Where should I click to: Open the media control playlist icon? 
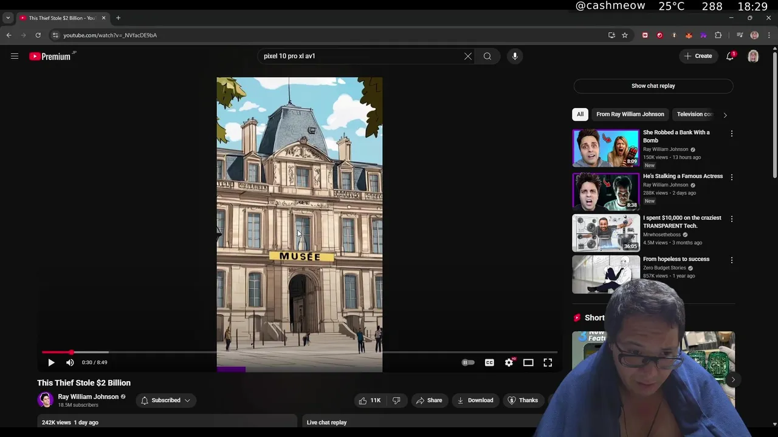(x=740, y=35)
